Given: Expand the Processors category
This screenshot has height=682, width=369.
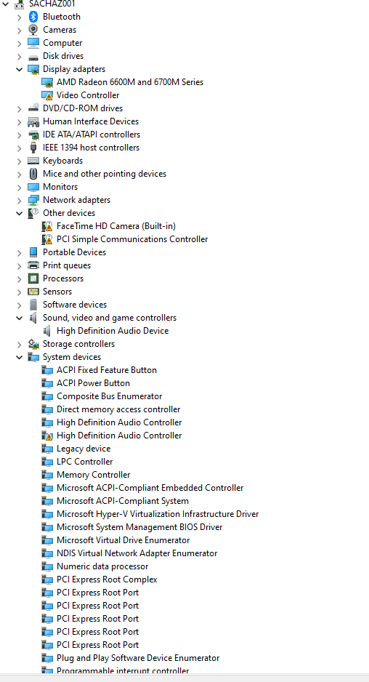Looking at the screenshot, I should tap(19, 278).
